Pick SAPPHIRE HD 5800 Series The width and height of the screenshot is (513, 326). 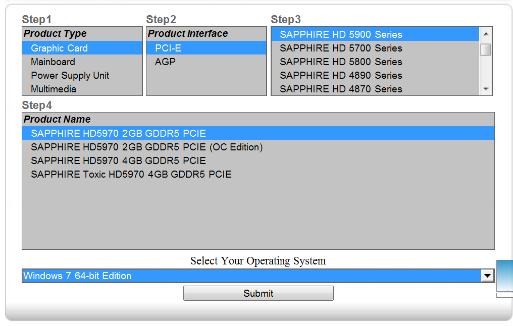(375, 62)
